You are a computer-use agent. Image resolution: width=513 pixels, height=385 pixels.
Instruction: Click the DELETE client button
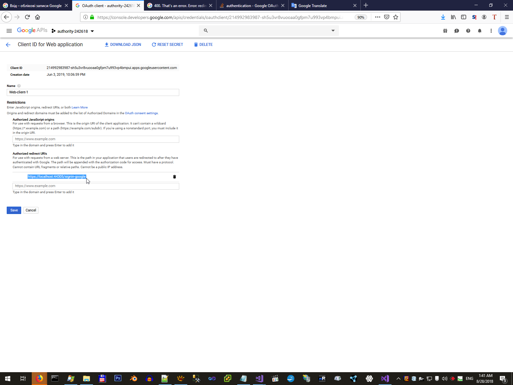(203, 45)
